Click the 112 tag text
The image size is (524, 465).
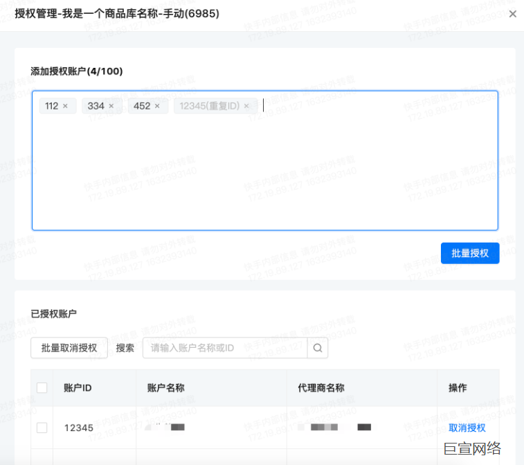point(51,106)
